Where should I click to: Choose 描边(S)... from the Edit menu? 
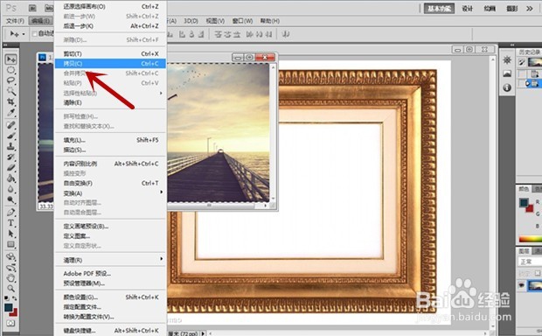111,150
